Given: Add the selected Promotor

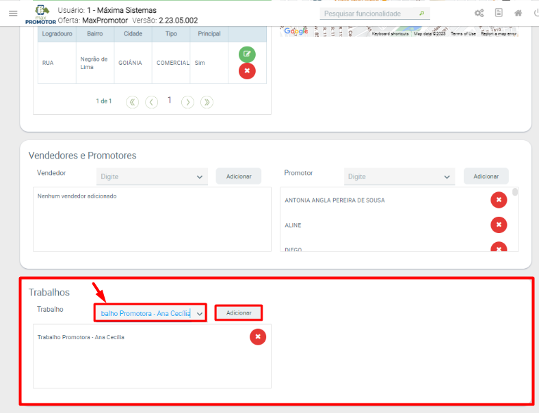Looking at the screenshot, I should (x=486, y=176).
